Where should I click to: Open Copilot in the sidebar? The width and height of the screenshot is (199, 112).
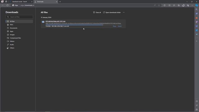click(197, 5)
